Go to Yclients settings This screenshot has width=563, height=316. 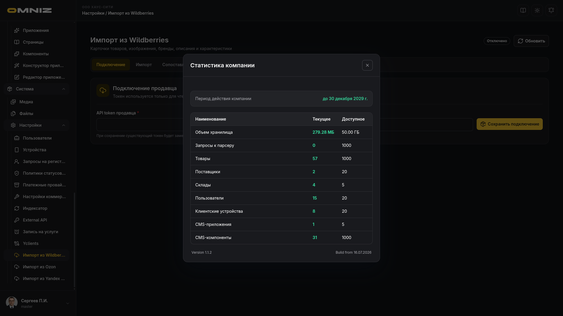coord(30,243)
